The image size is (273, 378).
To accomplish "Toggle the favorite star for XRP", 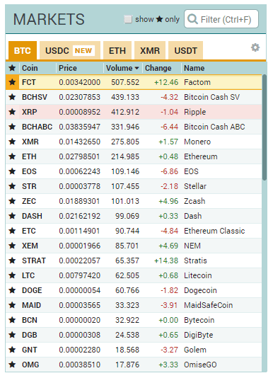I will [12, 112].
